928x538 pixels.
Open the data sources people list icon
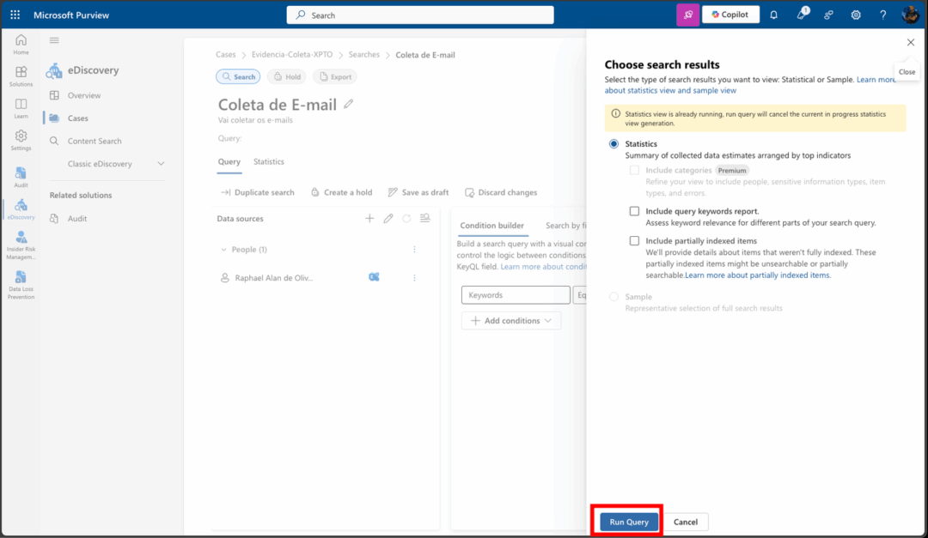pos(425,218)
